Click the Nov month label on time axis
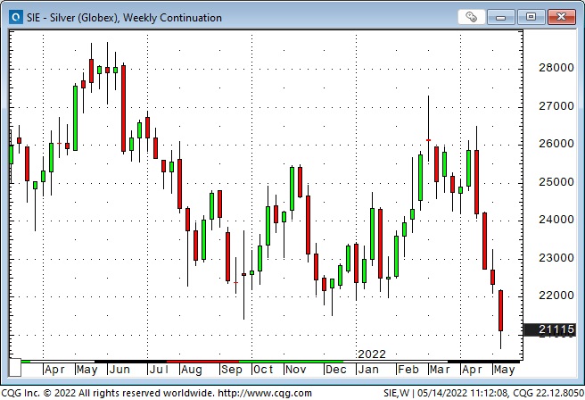Image resolution: width=585 pixels, height=400 pixels. click(x=295, y=370)
